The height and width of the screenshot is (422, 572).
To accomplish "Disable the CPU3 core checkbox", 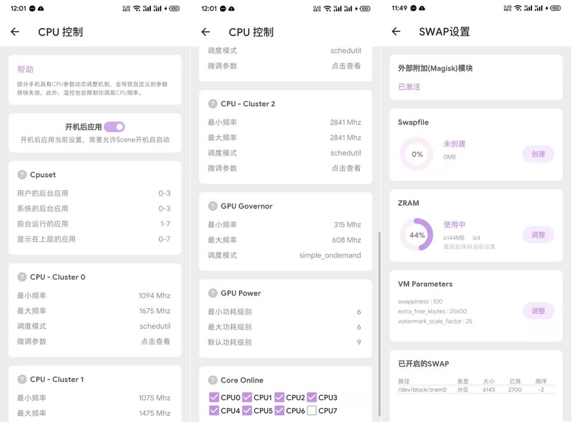I will click(311, 397).
